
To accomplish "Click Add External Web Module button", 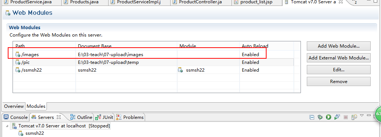I will (x=339, y=58).
